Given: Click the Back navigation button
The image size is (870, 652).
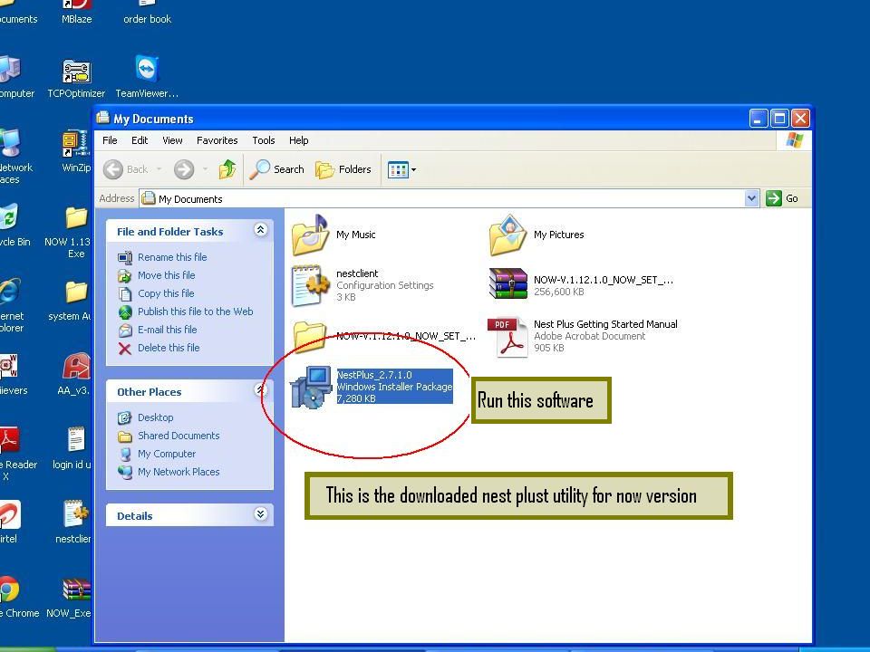Looking at the screenshot, I should (126, 169).
